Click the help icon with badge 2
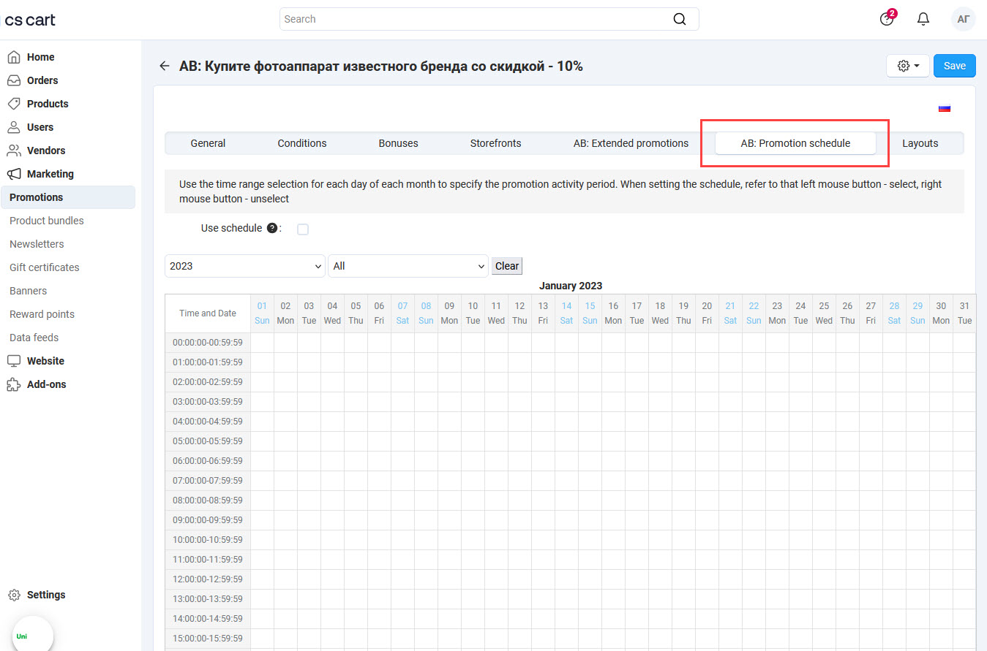Viewport: 987px width, 651px height. 887,19
